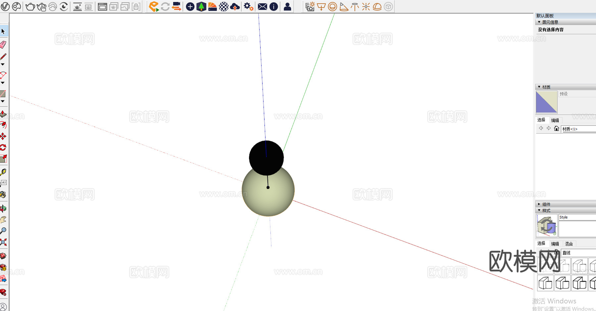The width and height of the screenshot is (596, 311).
Task: Expand the 组件 panel
Action: pos(539,204)
